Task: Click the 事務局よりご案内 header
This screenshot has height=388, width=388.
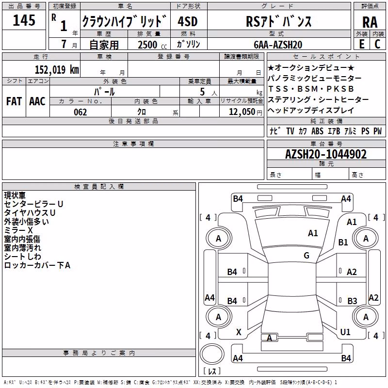Action: tap(99, 353)
